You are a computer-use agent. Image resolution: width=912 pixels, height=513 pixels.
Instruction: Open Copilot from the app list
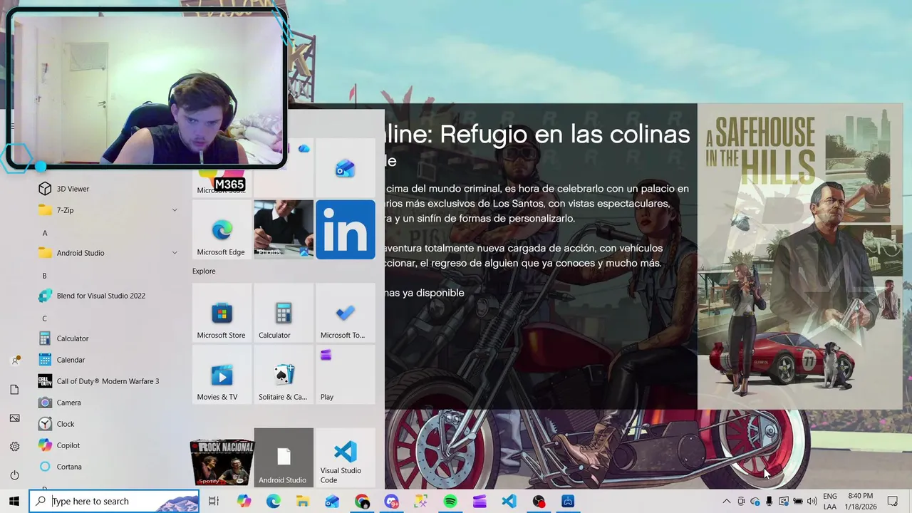coord(107,445)
